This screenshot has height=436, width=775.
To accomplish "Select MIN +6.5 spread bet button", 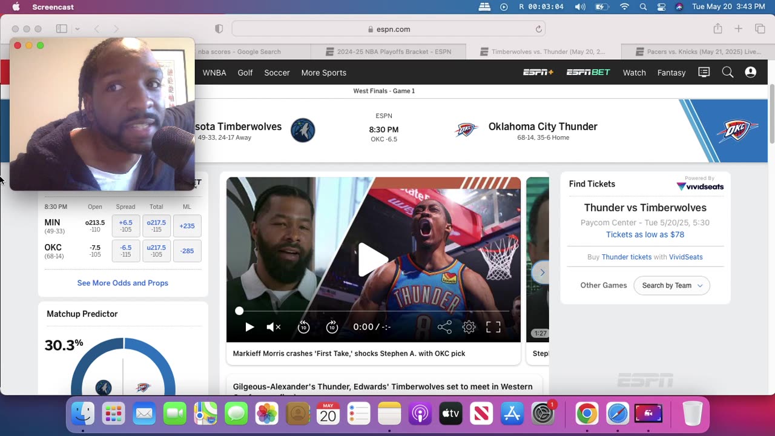I will tap(126, 226).
